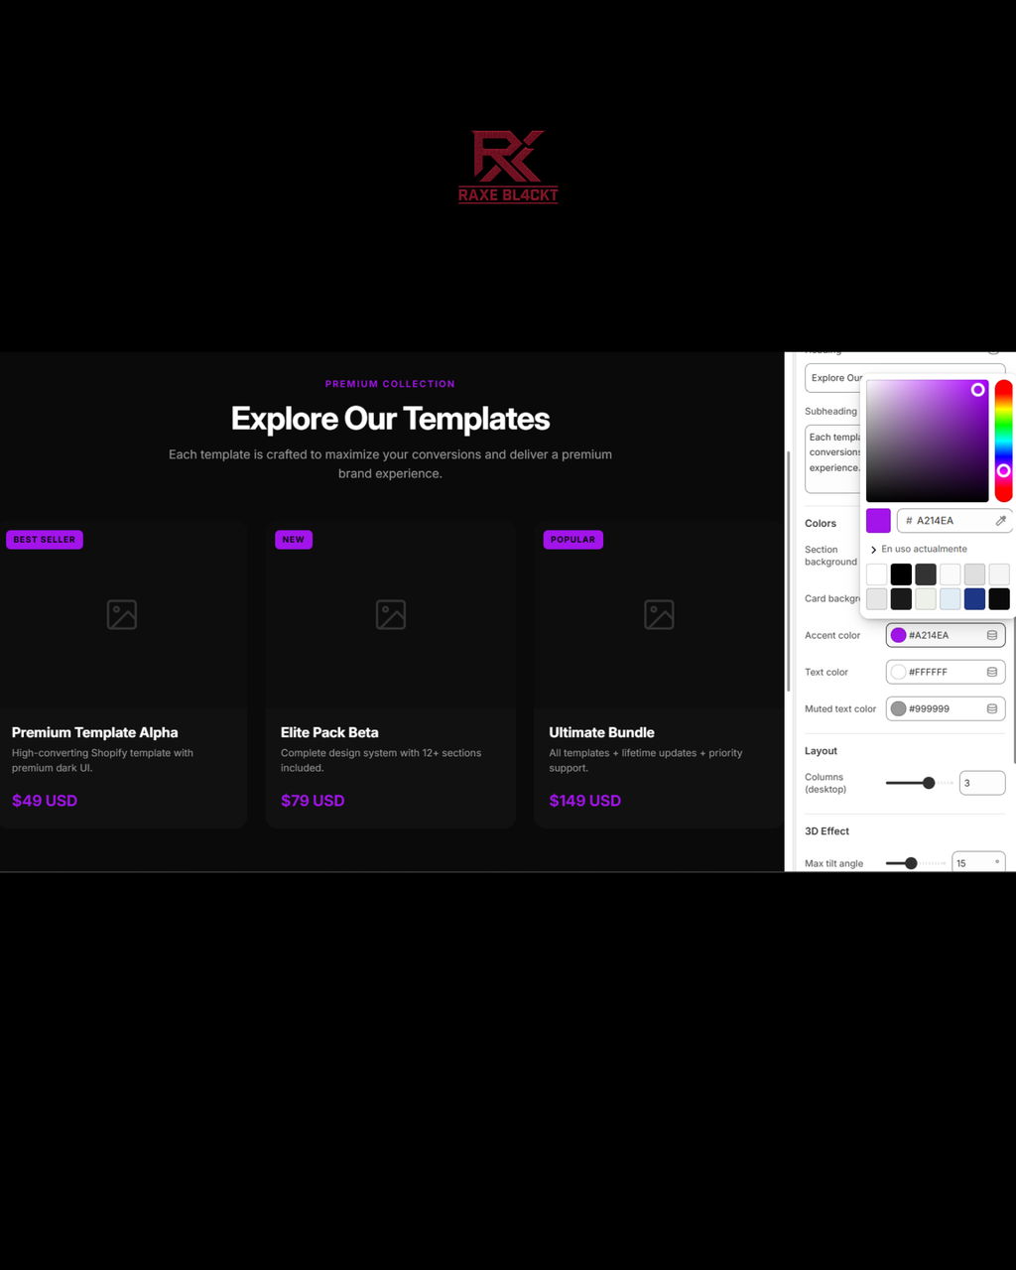Viewport: 1016px width, 1270px height.
Task: Select the dark gray swatch in first row
Action: point(926,574)
